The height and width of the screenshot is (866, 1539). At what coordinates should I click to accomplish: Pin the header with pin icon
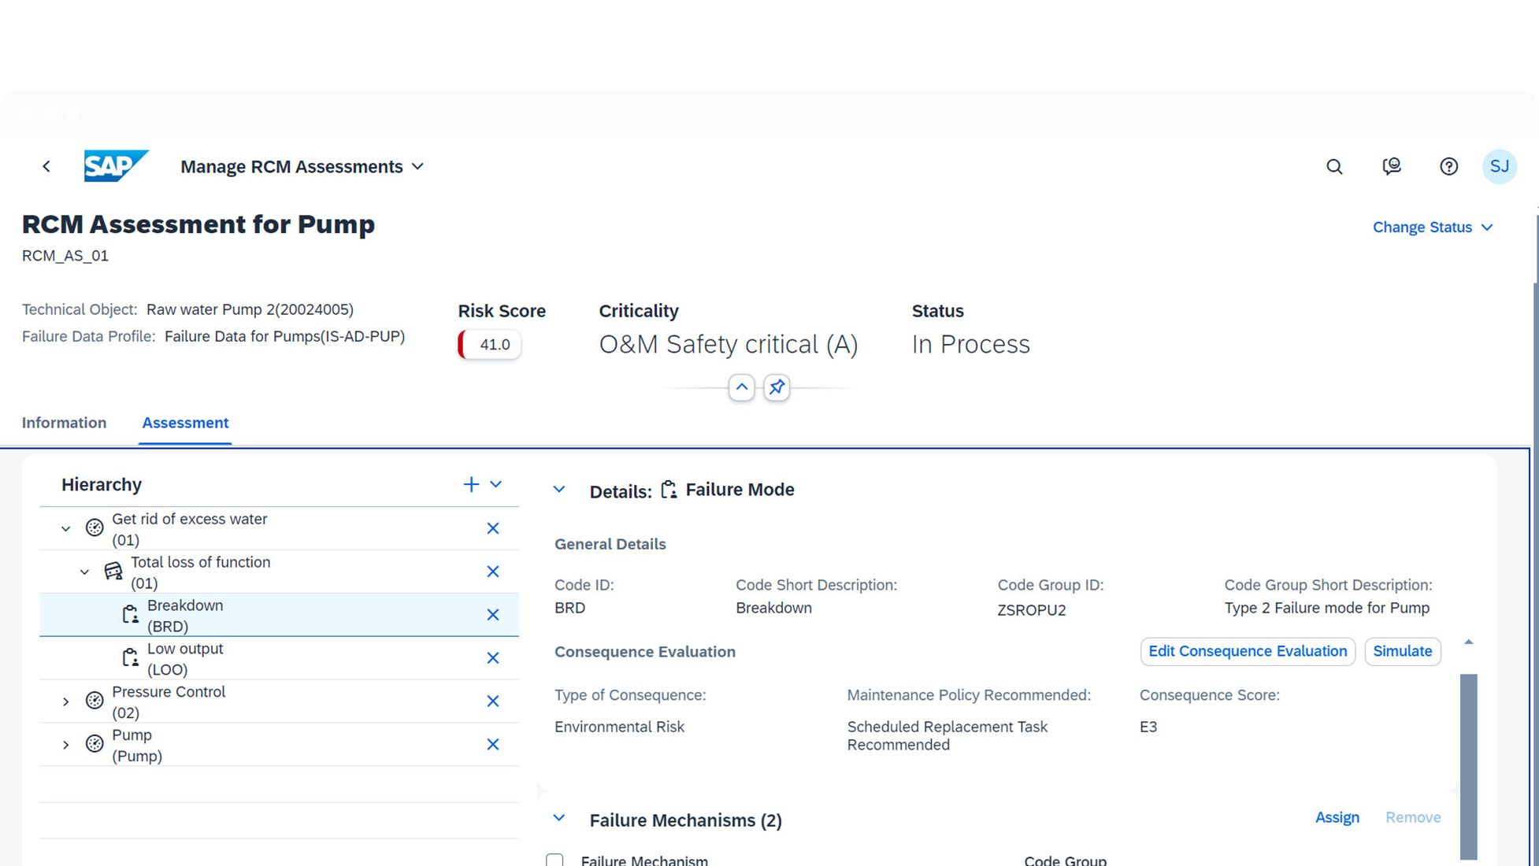pyautogui.click(x=777, y=387)
